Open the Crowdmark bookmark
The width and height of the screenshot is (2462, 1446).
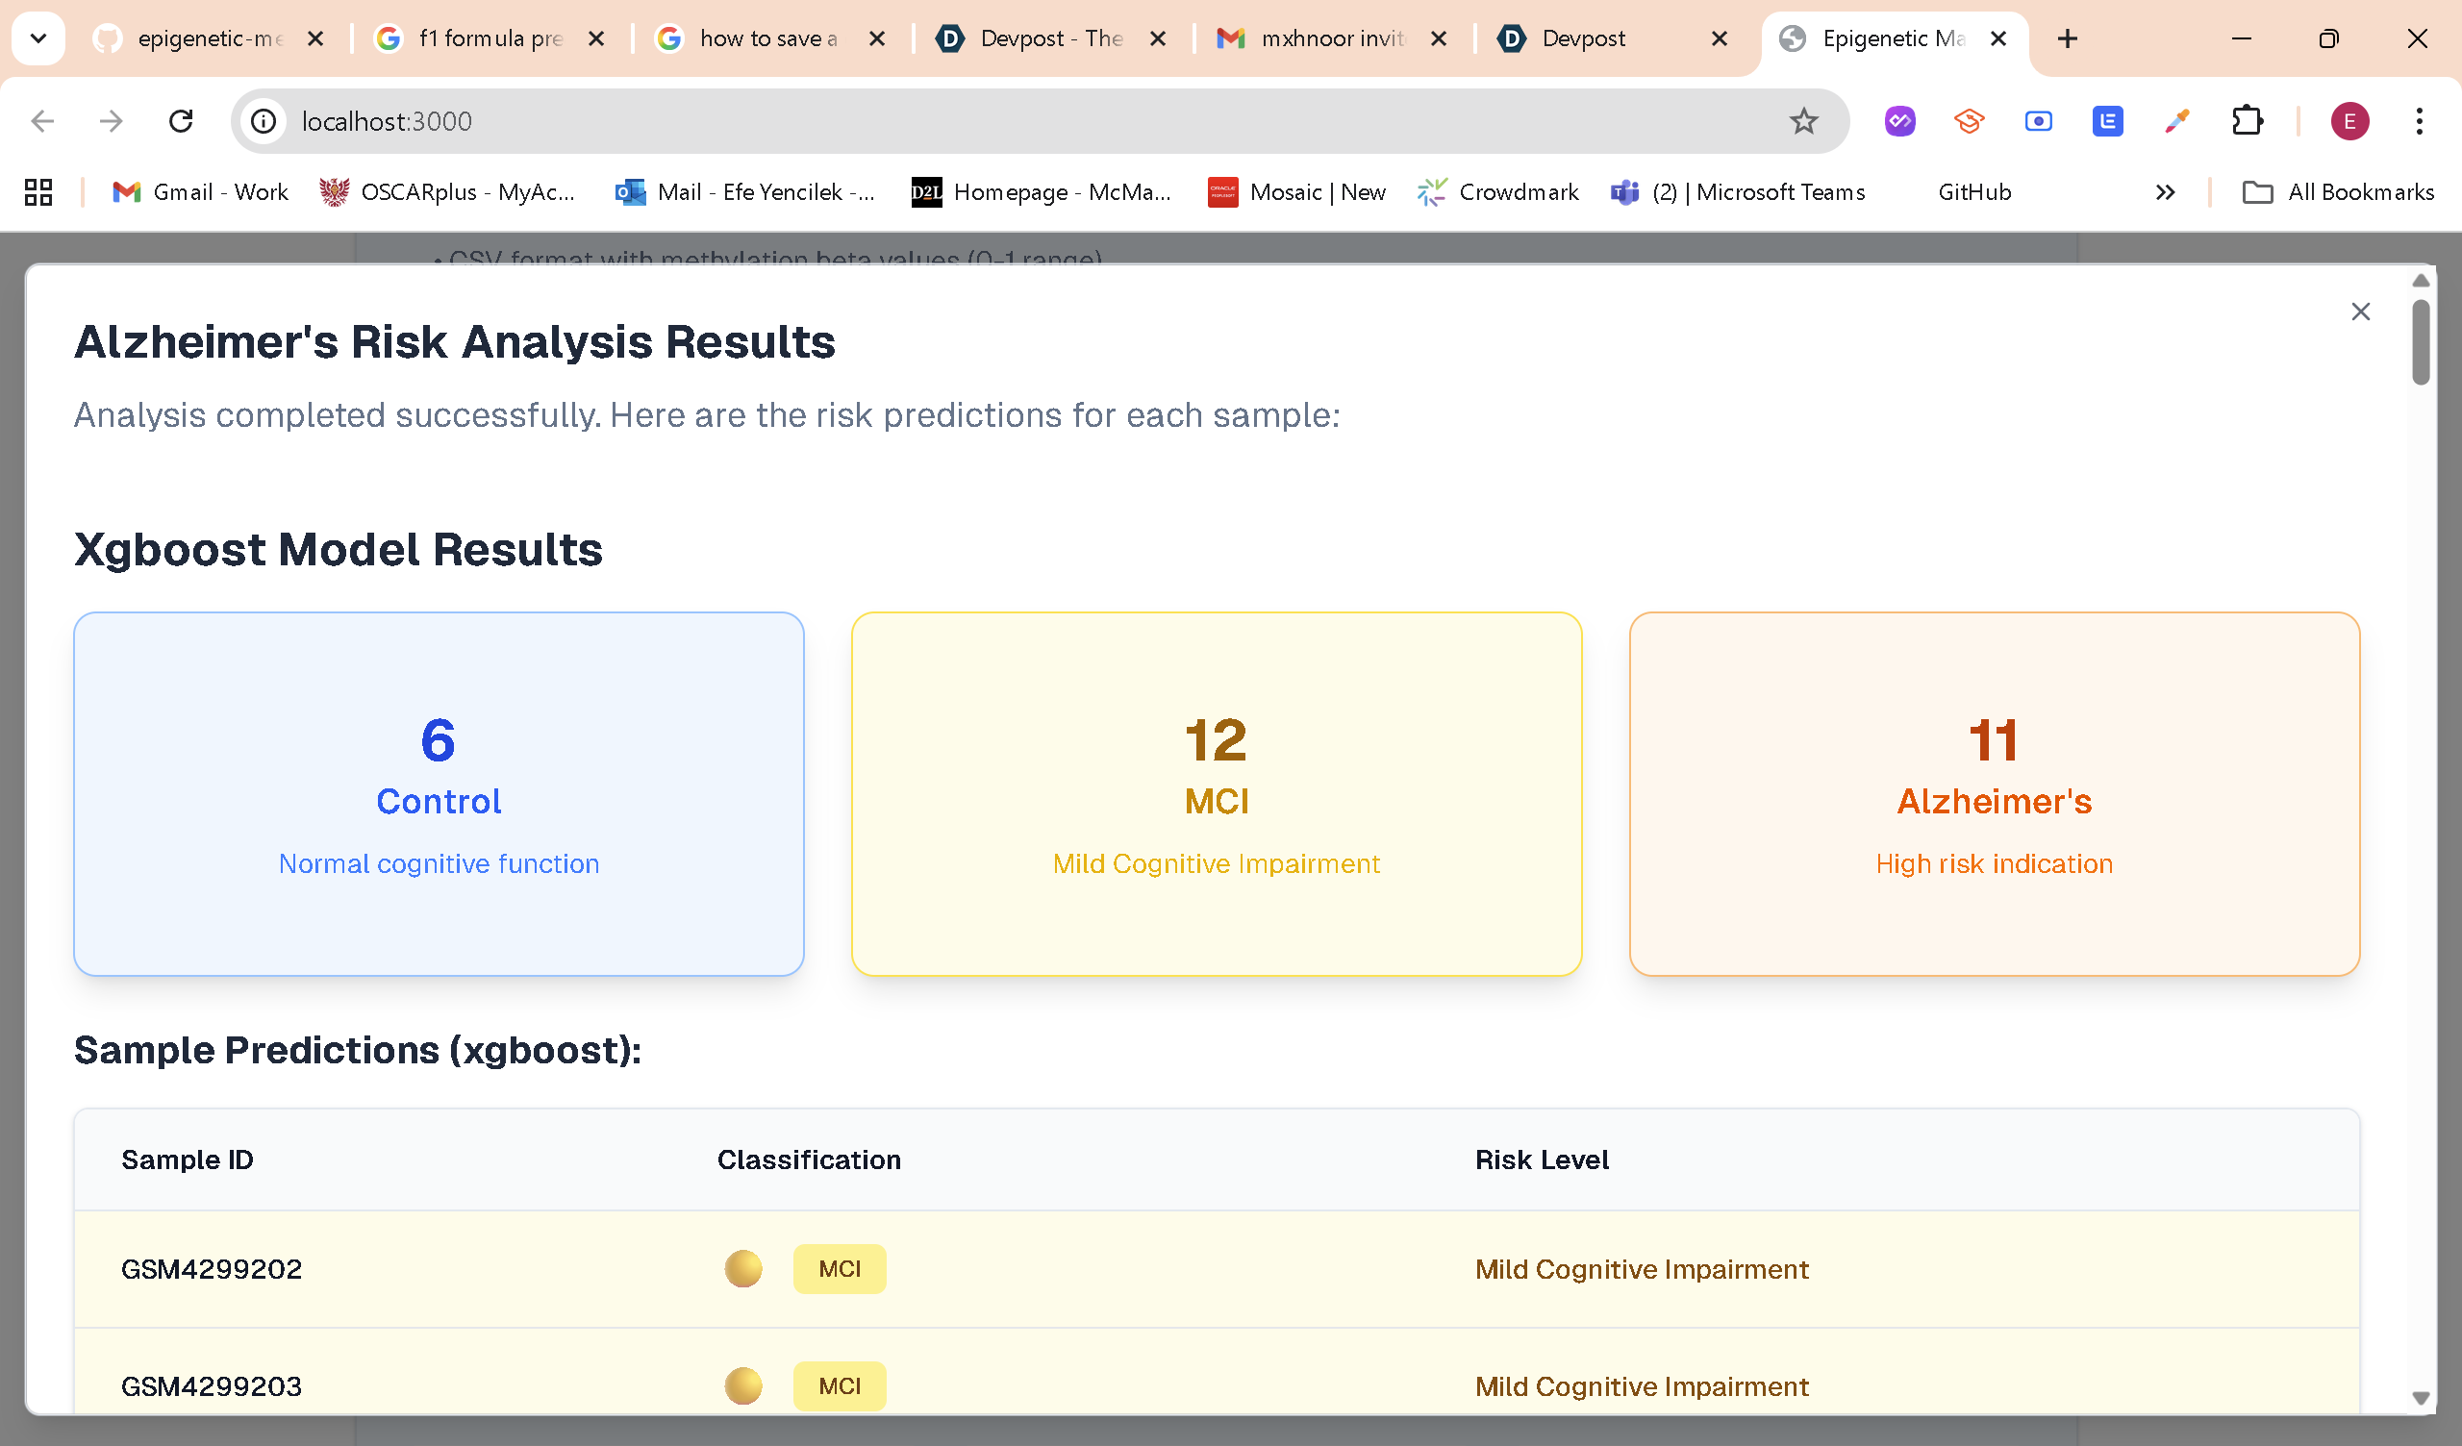pyautogui.click(x=1497, y=192)
